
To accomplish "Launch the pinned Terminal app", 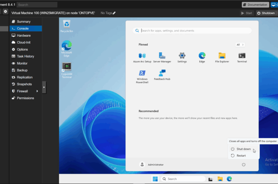I will 242,58.
